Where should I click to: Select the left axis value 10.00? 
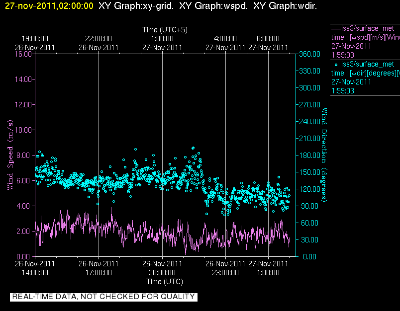(x=23, y=130)
